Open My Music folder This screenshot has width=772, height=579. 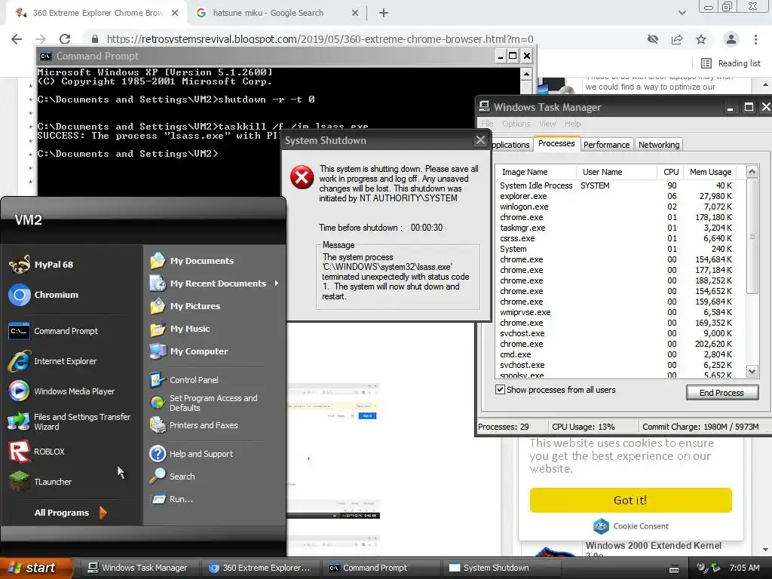[x=179, y=329]
